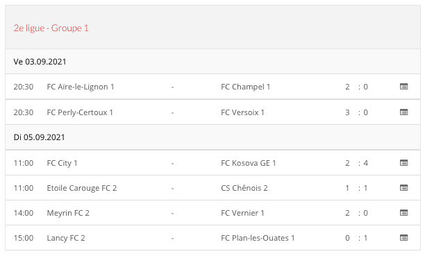Select the Meyrin FC 2 team name
Screen dimensions: 425x258
[x=68, y=214]
